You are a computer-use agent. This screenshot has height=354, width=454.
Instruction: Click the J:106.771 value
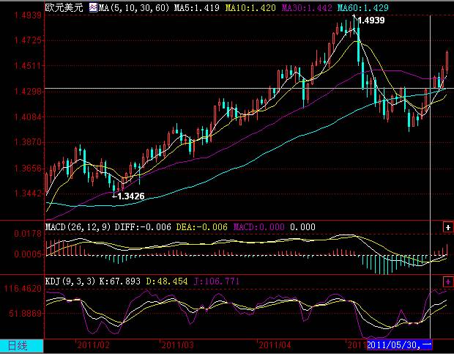pyautogui.click(x=216, y=281)
